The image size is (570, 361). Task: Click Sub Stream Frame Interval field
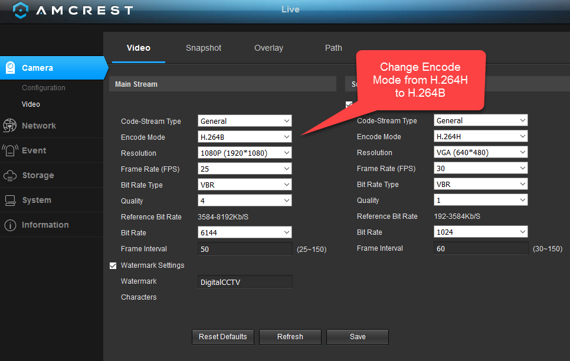coord(480,248)
